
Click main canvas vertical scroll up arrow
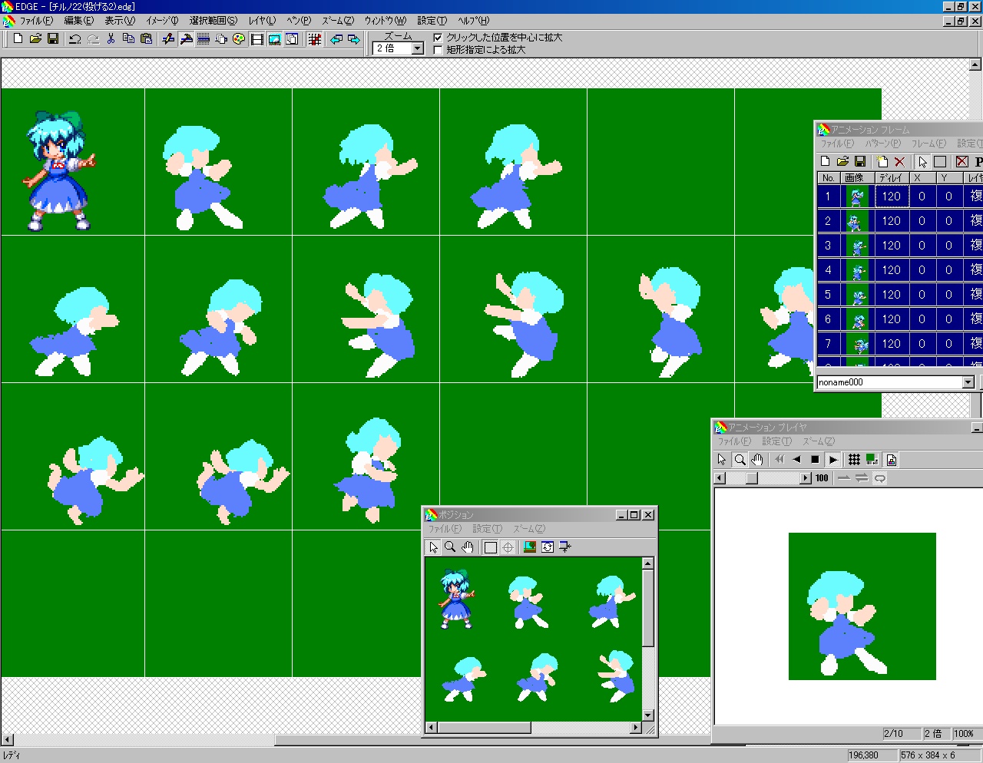[x=976, y=64]
